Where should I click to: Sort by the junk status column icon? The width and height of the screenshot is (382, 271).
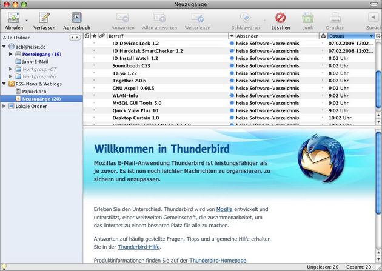pyautogui.click(x=323, y=36)
